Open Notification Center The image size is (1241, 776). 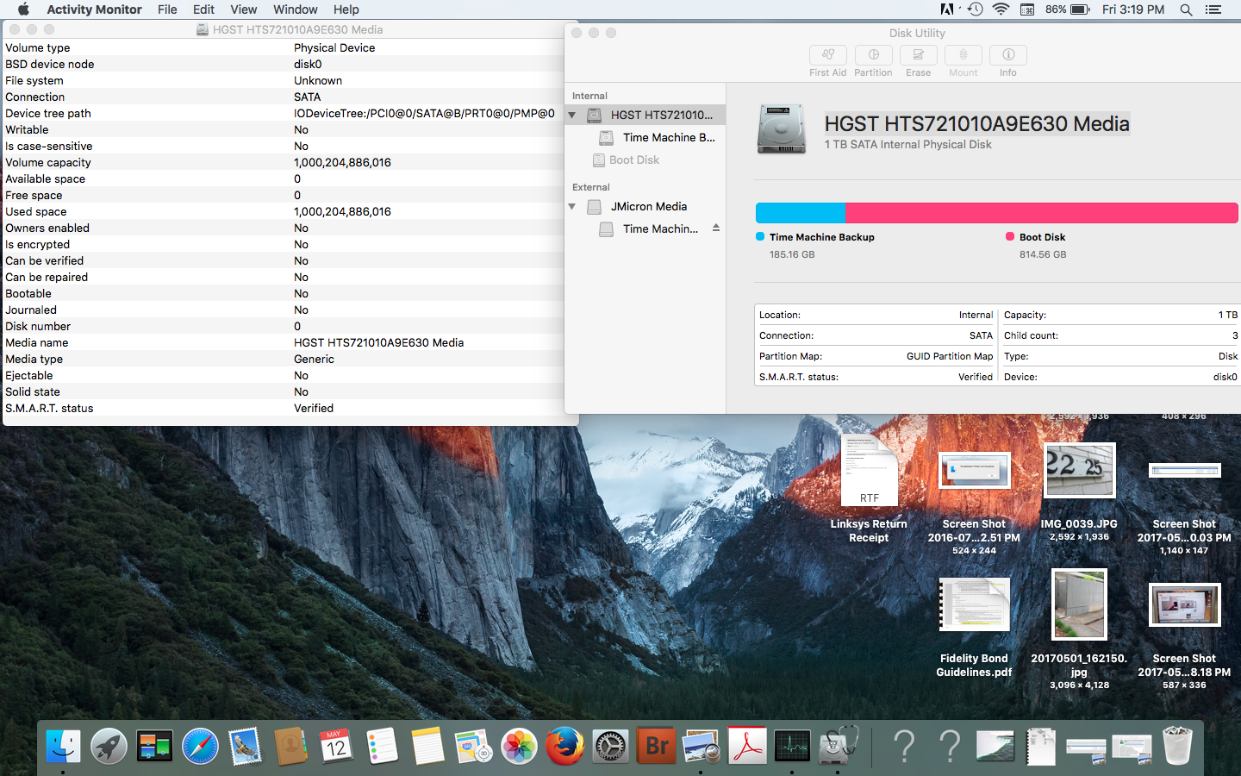[1213, 9]
